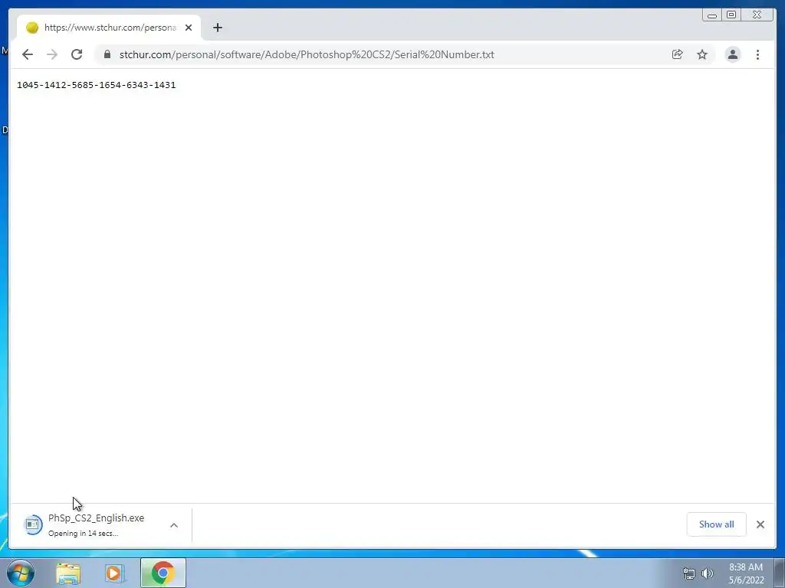Image resolution: width=785 pixels, height=588 pixels.
Task: Click the serial number text
Action: (x=96, y=85)
